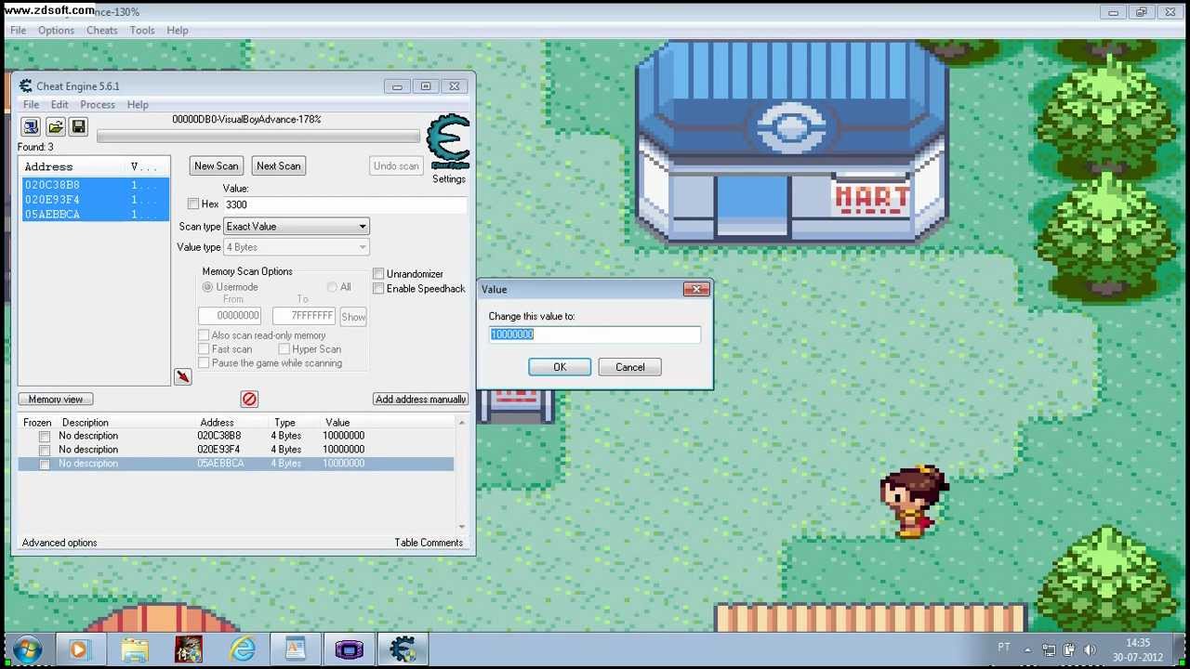Click OK in the Value dialog
1190x669 pixels.
point(560,367)
